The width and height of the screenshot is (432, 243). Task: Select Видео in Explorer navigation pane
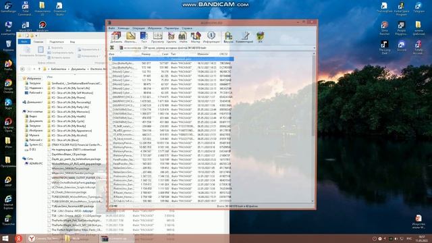pos(32,116)
